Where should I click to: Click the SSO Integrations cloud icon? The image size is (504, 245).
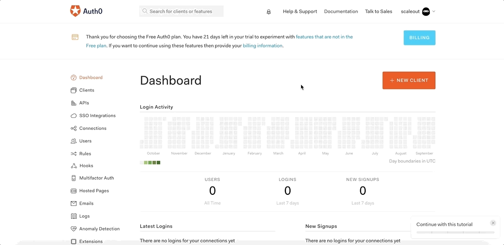(x=73, y=116)
